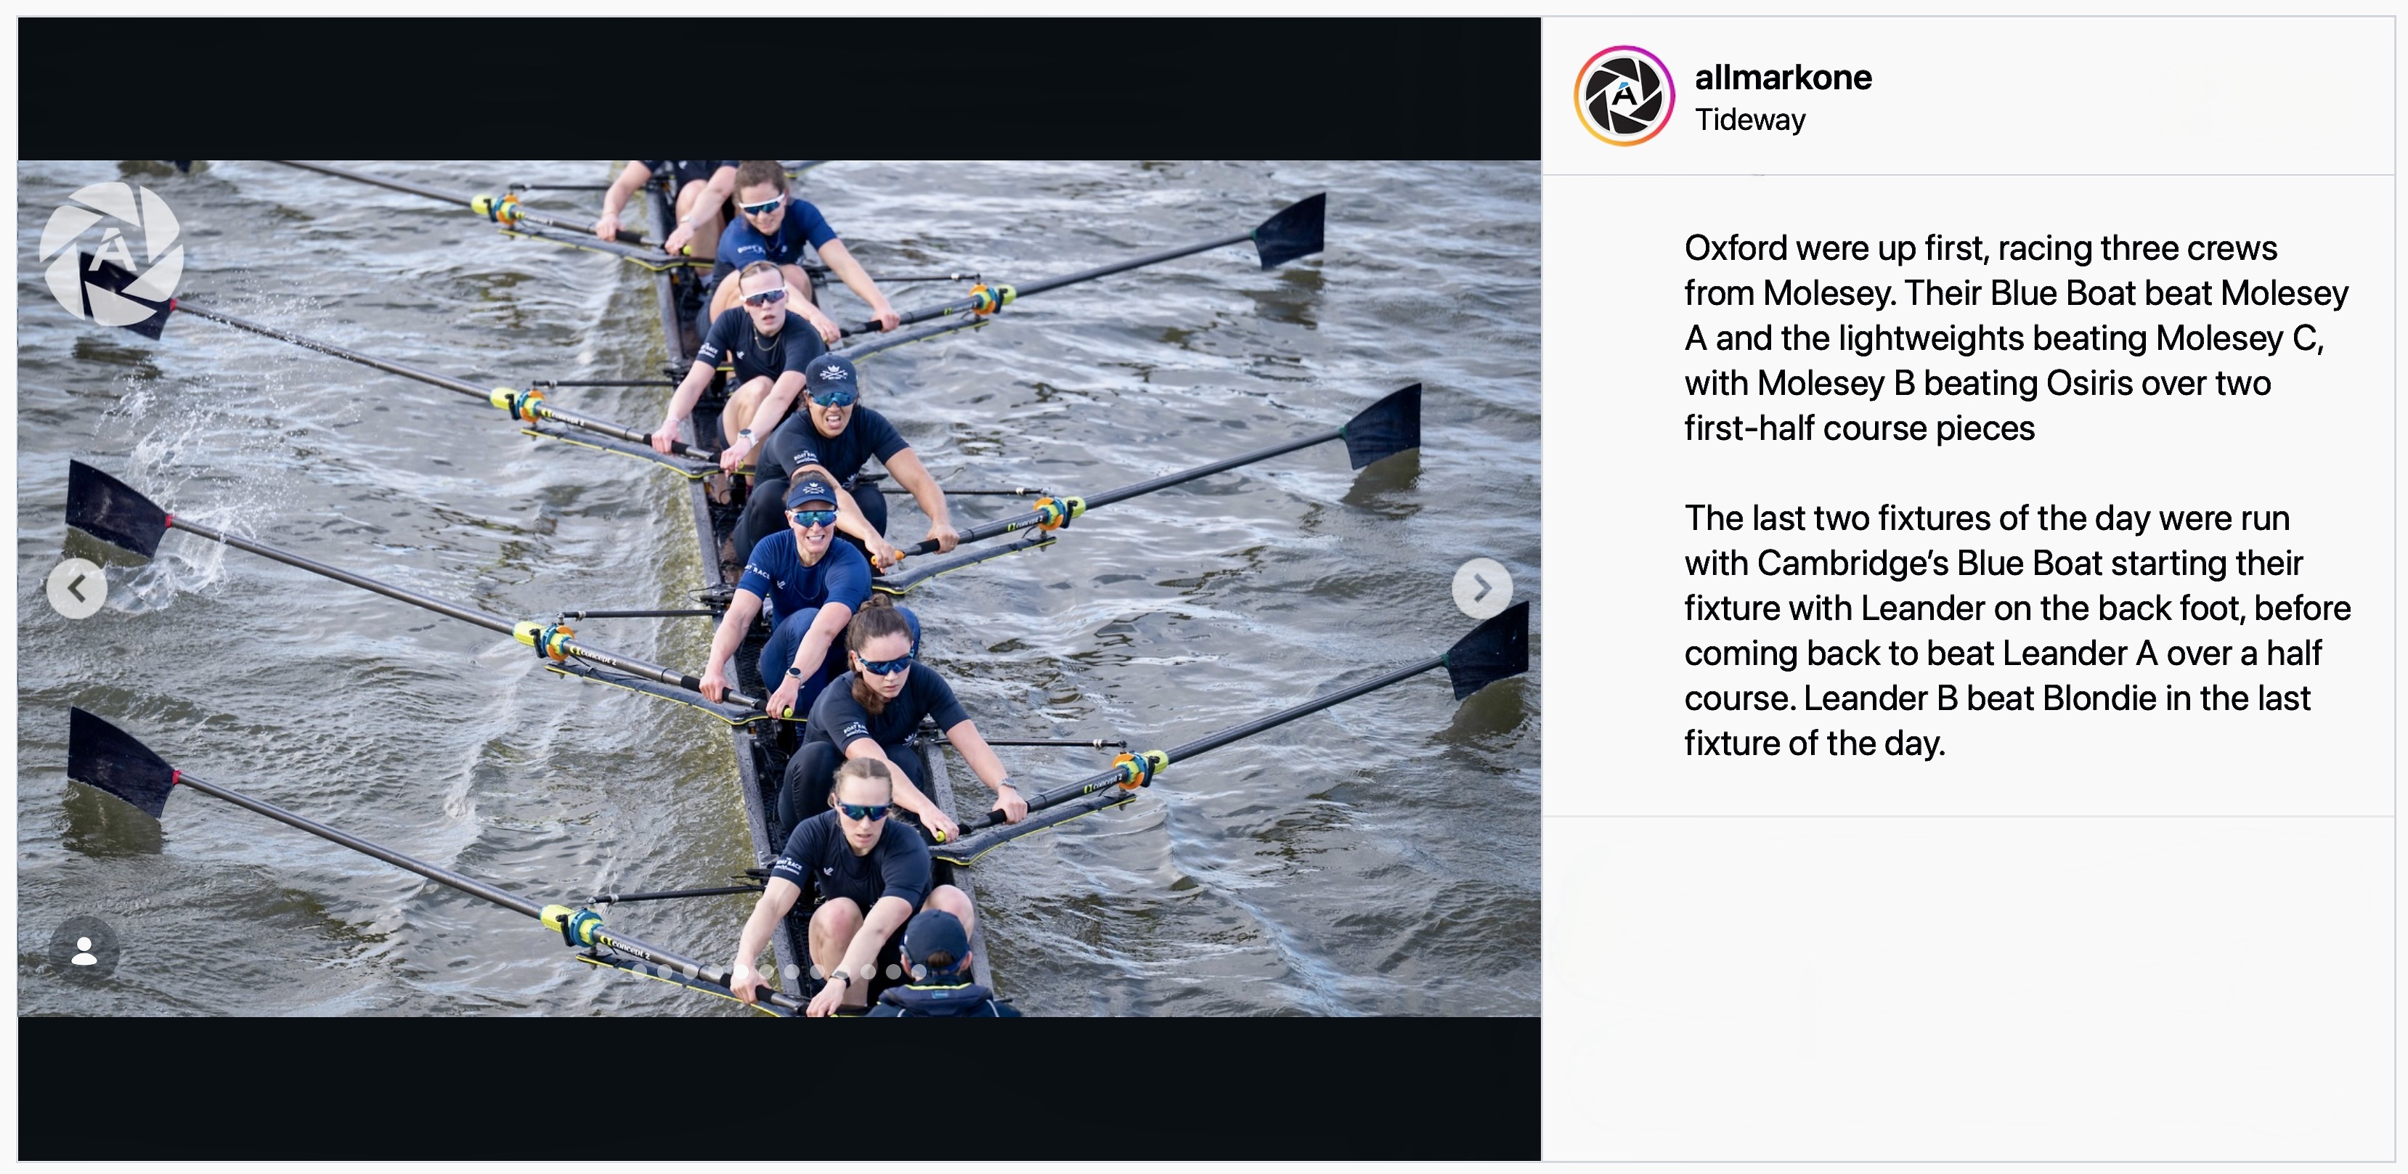The image size is (2408, 1174).
Task: Select the dot right after active one
Action: [767, 972]
